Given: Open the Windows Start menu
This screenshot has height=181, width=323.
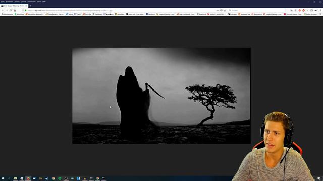Looking at the screenshot, I should 3,178.
